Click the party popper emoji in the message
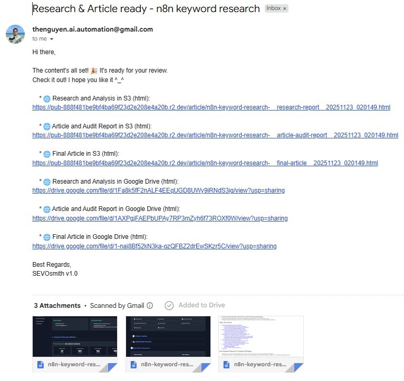Image resolution: width=404 pixels, height=381 pixels. pyautogui.click(x=94, y=71)
